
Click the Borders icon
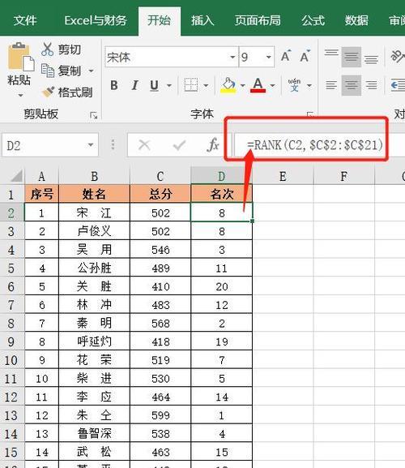click(190, 85)
